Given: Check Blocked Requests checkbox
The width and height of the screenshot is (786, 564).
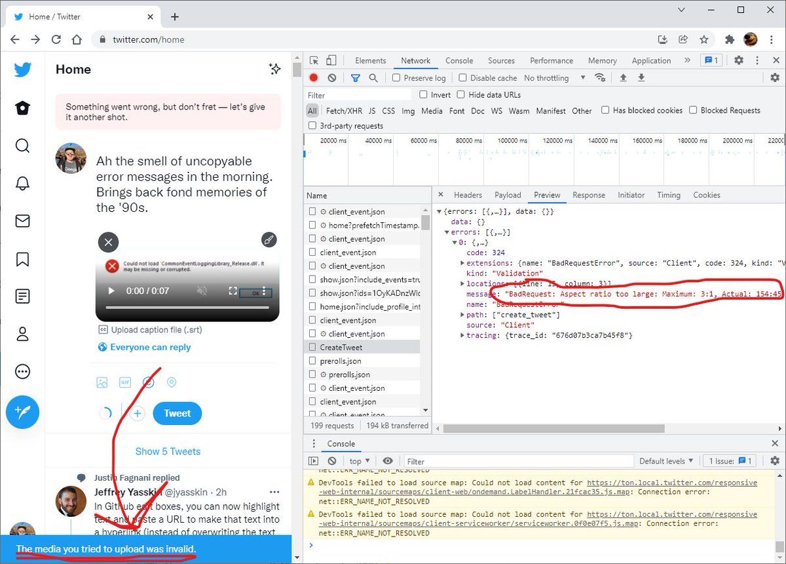Looking at the screenshot, I should [693, 110].
